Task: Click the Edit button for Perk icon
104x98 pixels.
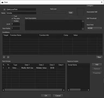Action: coord(71,13)
